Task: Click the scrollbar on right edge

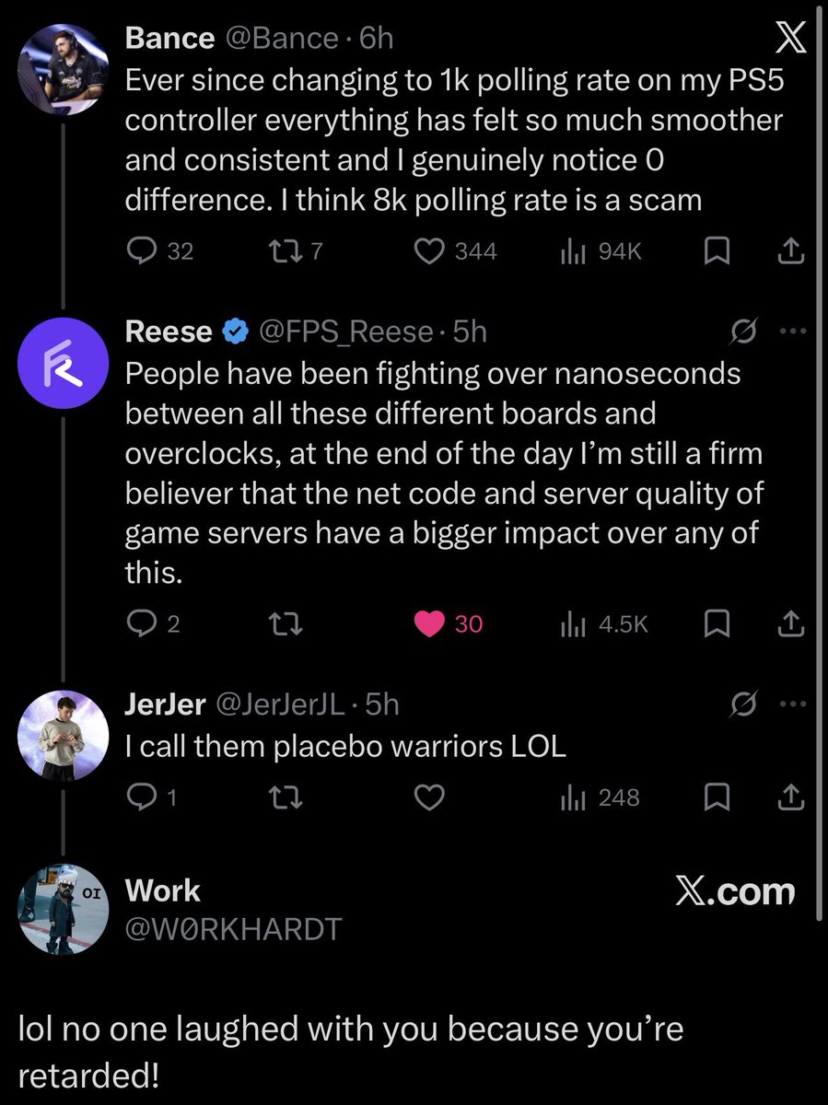Action: point(821,460)
